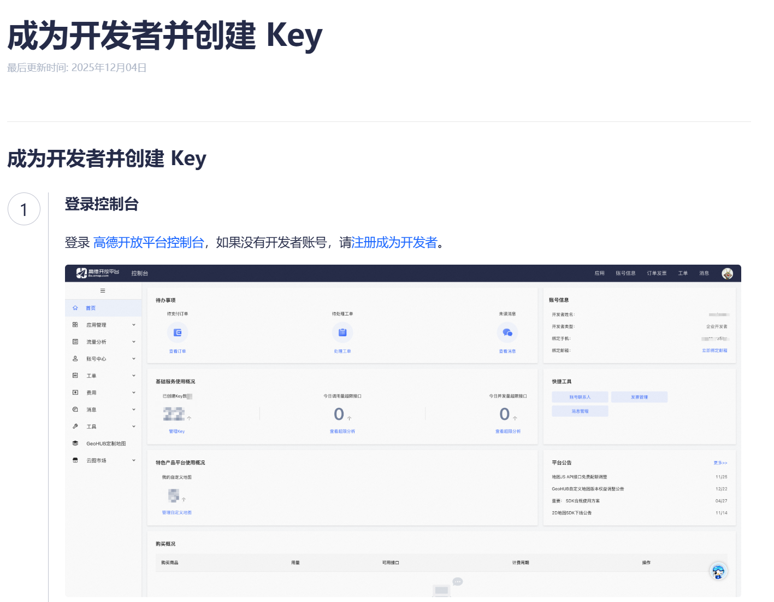The image size is (774, 602).
Task: Click the wrench icon beside 工具
Action: [x=75, y=426]
